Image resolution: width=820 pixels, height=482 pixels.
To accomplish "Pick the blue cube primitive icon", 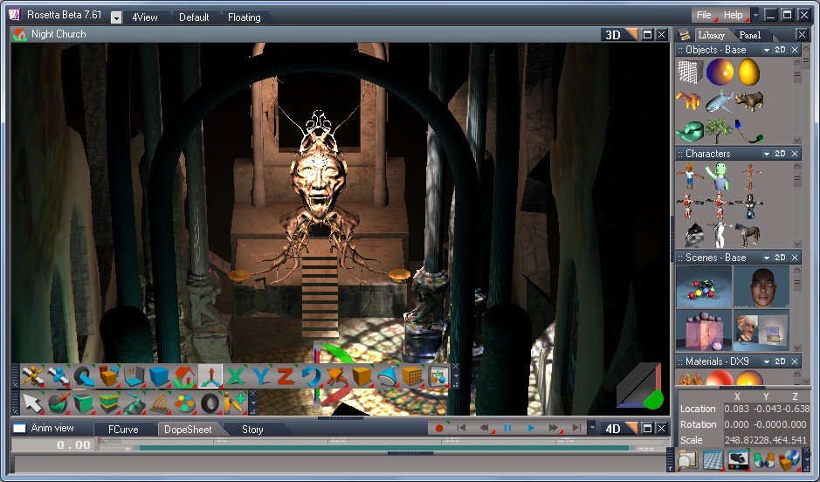I will pyautogui.click(x=159, y=376).
